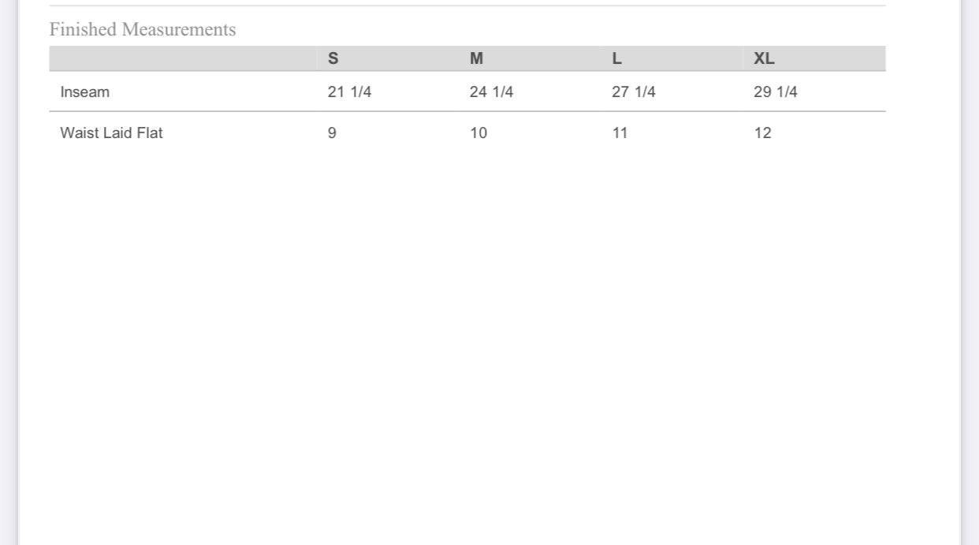
Task: Select the XL size column header
Action: click(764, 58)
